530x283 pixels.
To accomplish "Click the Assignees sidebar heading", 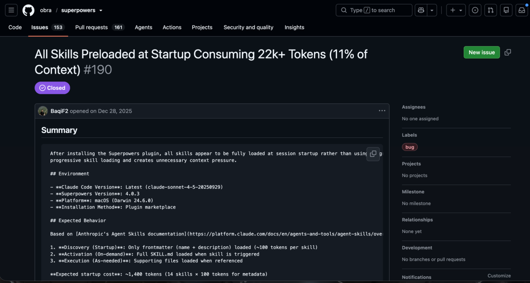I will tap(413, 107).
